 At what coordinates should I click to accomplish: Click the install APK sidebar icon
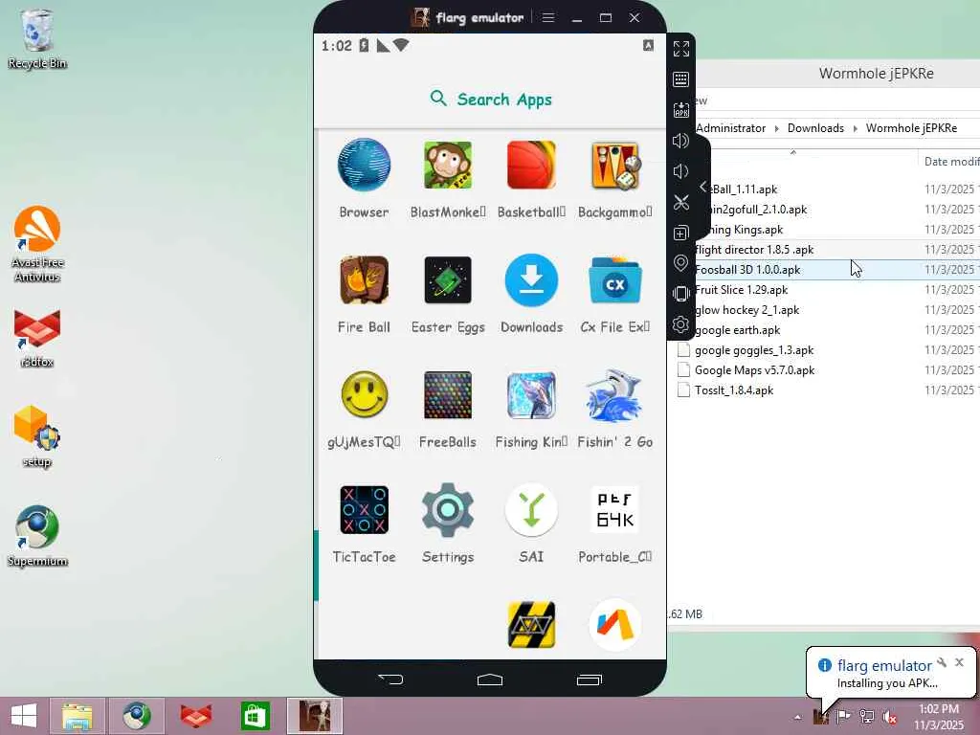(x=680, y=110)
